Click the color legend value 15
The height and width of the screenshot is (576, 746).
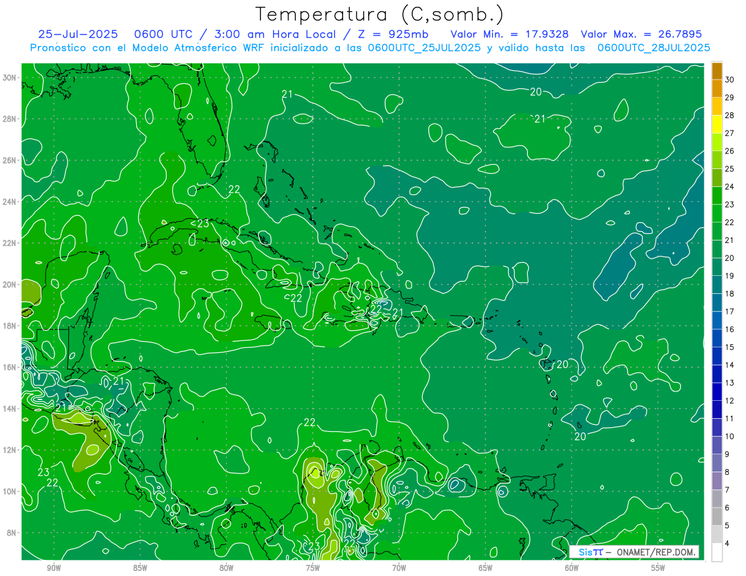point(729,347)
